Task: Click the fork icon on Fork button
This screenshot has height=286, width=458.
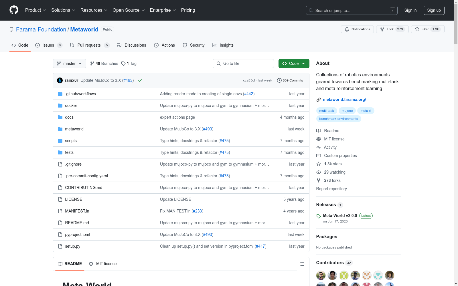Action: pyautogui.click(x=382, y=29)
